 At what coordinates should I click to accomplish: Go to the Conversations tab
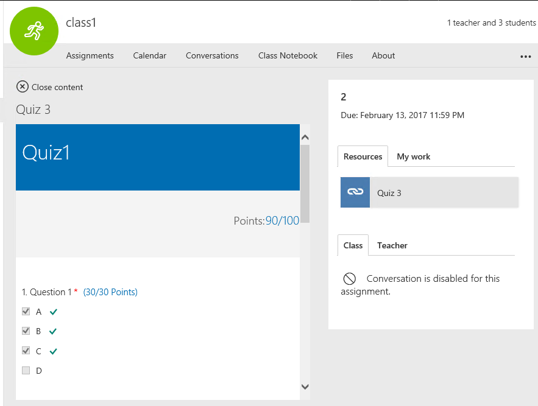click(x=212, y=55)
